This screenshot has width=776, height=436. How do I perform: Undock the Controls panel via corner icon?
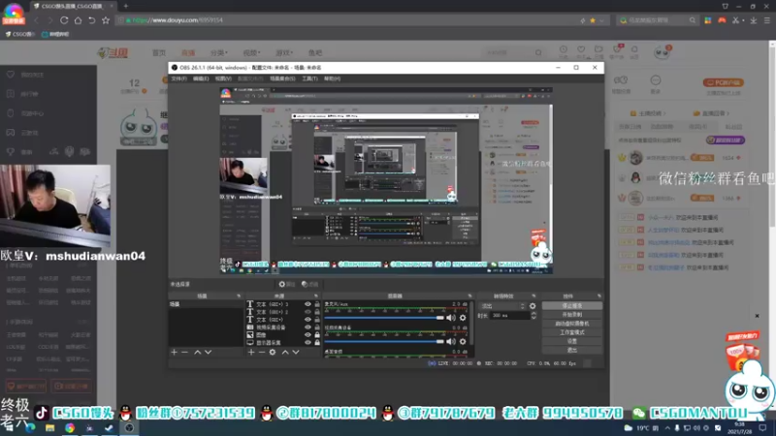coord(598,296)
